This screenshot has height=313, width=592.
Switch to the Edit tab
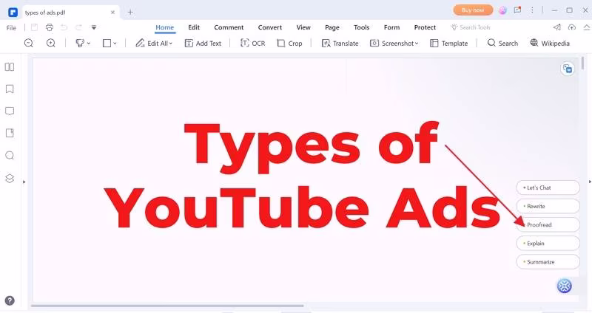[194, 27]
